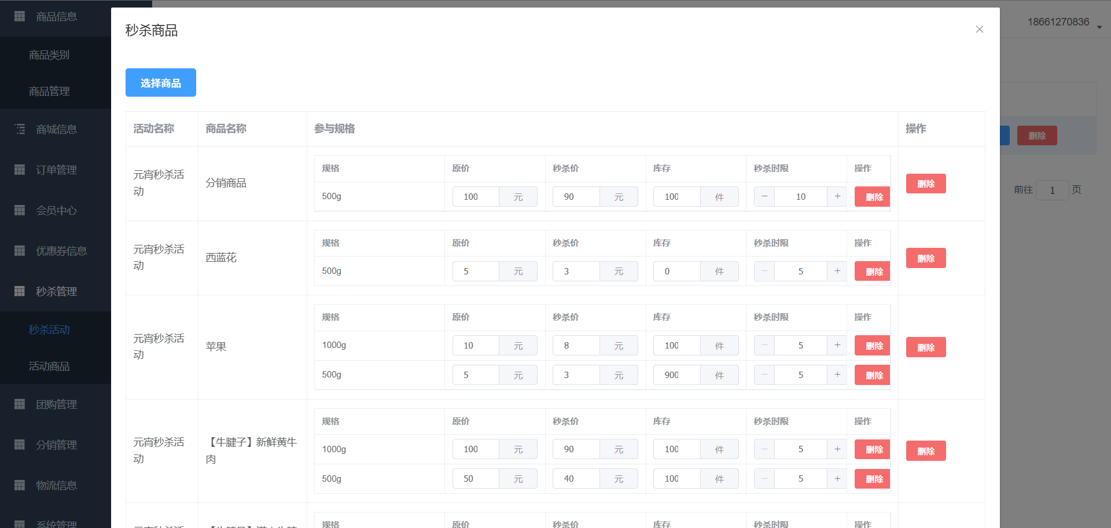Image resolution: width=1111 pixels, height=528 pixels.
Task: Open the 商品类别 submenu item
Action: 49,55
